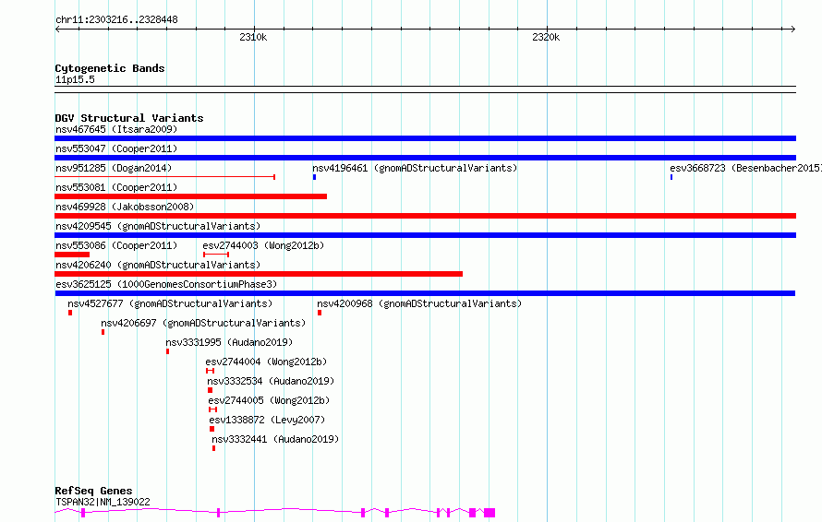Open the esv3668723 (Besenbacher2015) label
Viewport: 822px width, 522px height.
coord(745,168)
